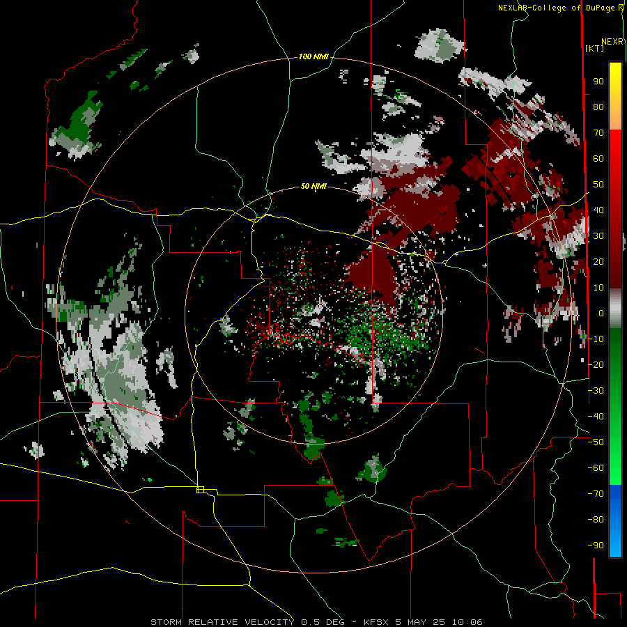The height and width of the screenshot is (627, 627).
Task: Click the 90 value at the scale top
Action: (x=598, y=82)
